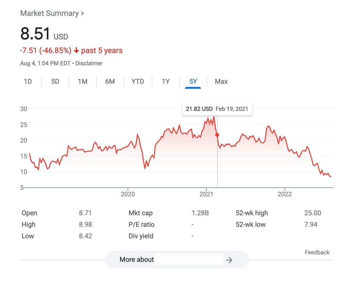Viewport: 357px width, 287px height.
Task: Click the More about button
Action: 176,260
